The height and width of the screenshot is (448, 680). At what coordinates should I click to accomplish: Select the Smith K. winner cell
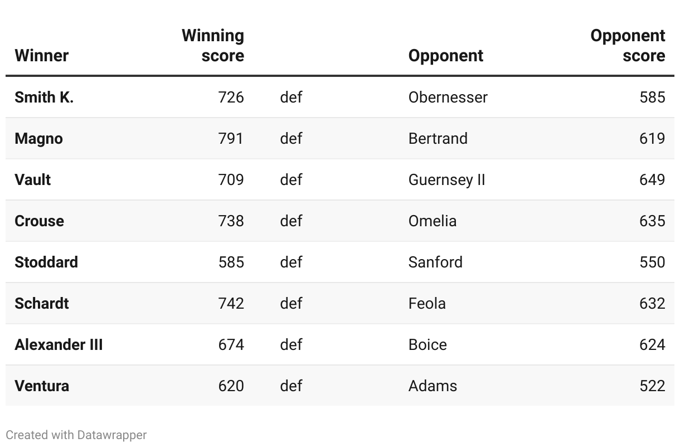point(44,98)
